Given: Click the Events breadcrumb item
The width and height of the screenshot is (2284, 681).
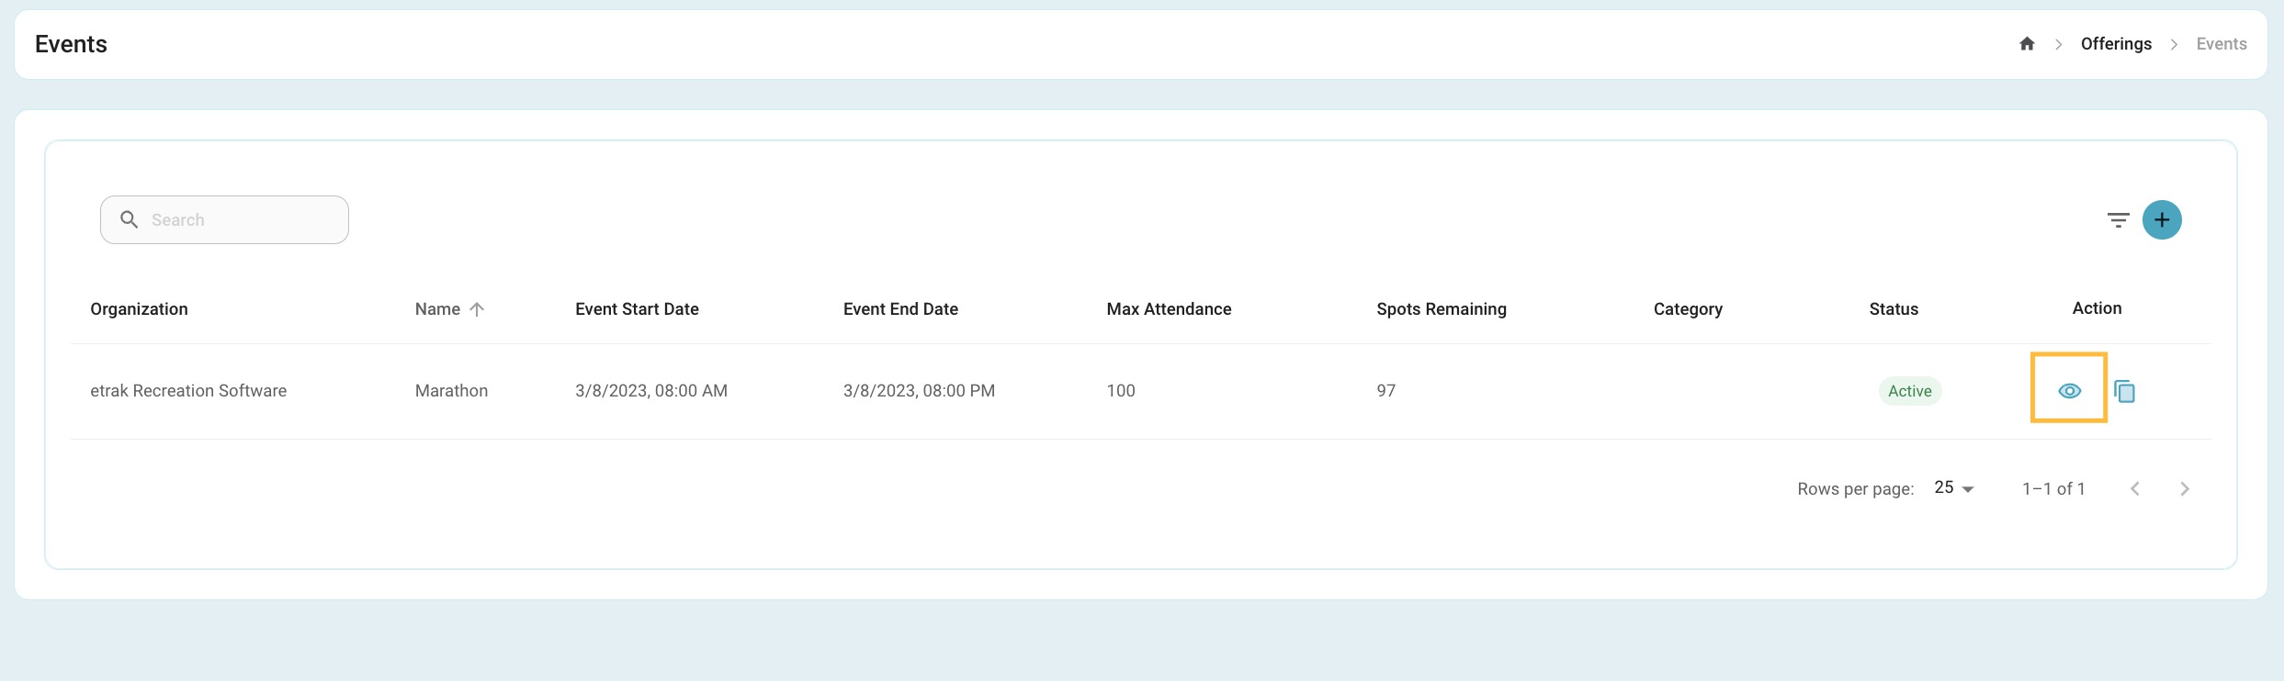Looking at the screenshot, I should coord(2221,44).
